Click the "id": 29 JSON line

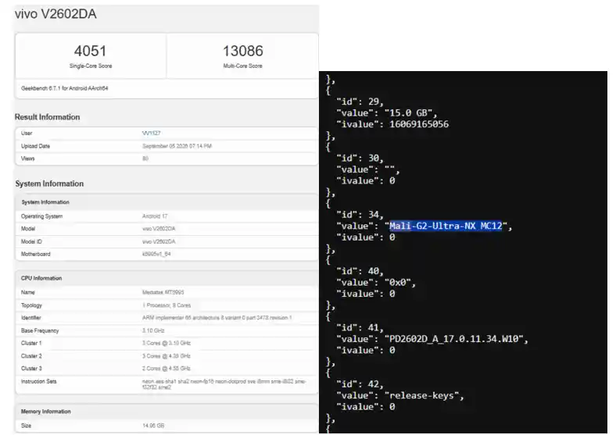click(360, 102)
